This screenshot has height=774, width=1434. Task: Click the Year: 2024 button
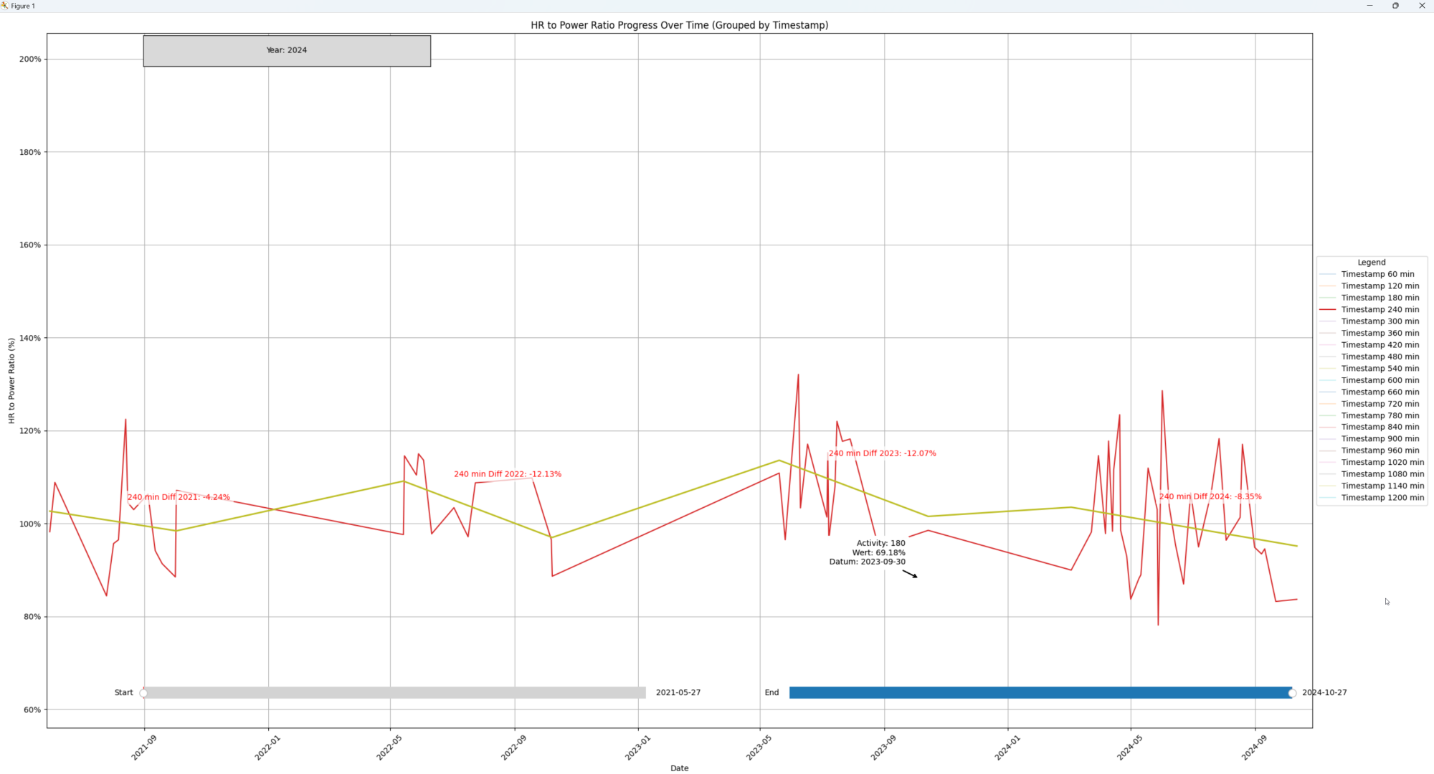[287, 51]
